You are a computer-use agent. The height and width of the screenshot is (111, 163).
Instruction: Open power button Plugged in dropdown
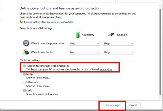[x=119, y=44]
